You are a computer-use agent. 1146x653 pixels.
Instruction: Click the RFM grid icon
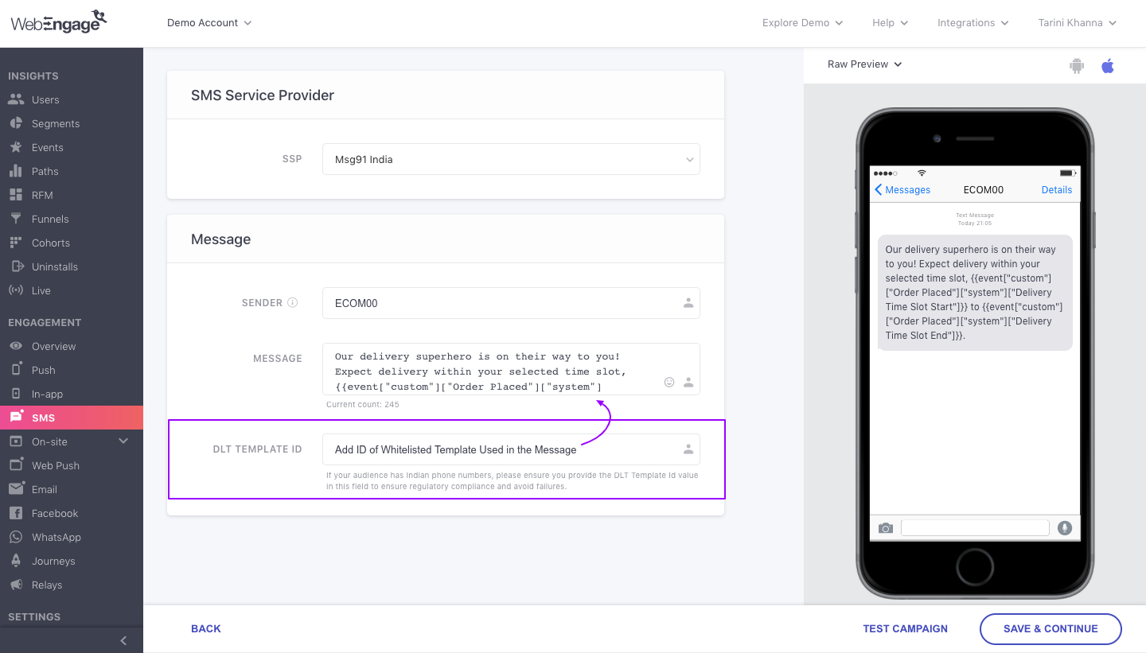click(x=16, y=195)
